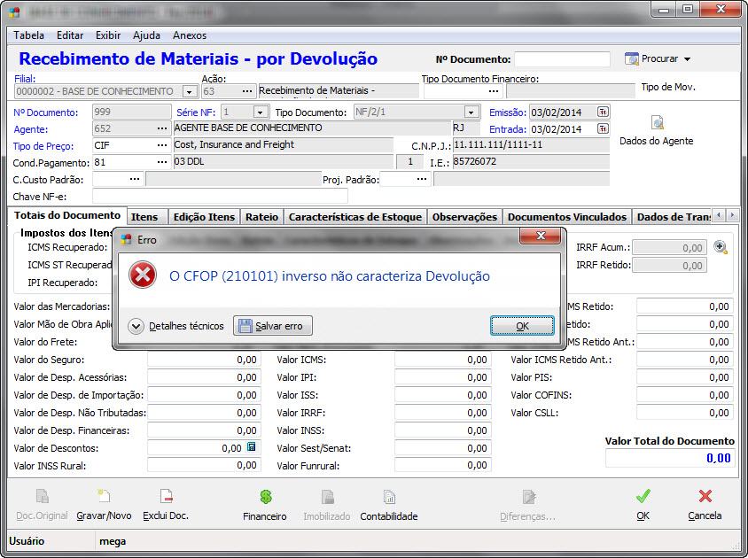Click the Salvar erro button

(273, 326)
